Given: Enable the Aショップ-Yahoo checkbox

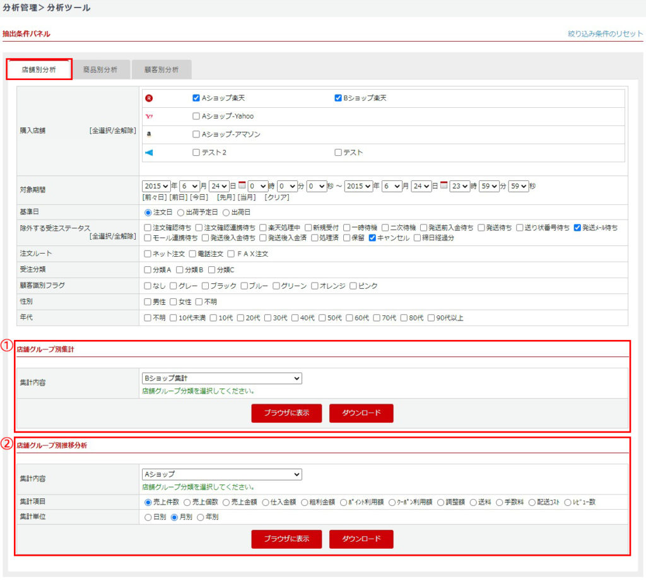Looking at the screenshot, I should (196, 117).
